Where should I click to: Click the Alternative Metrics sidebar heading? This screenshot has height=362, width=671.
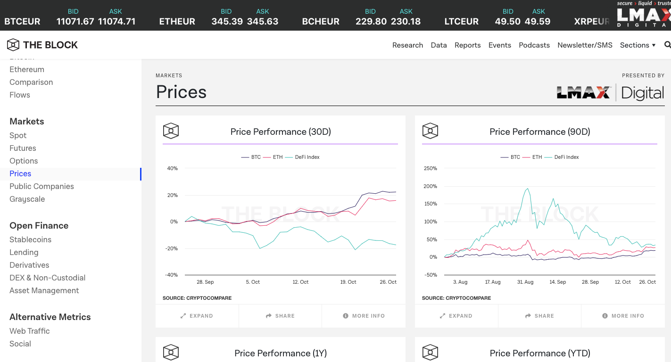tap(50, 317)
